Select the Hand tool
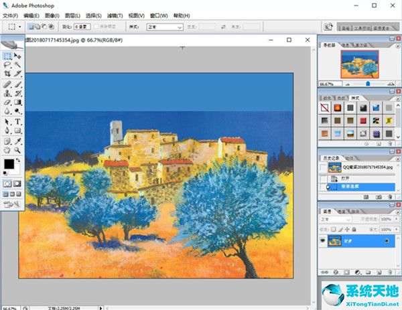The image size is (402, 310). point(7,150)
